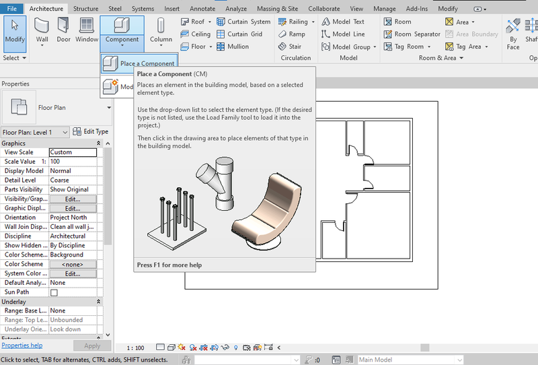Viewport: 538px width, 365px height.
Task: Choose the Model Text tool
Action: (343, 22)
